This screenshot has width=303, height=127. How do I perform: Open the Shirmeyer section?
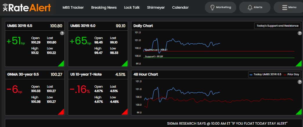(156, 8)
